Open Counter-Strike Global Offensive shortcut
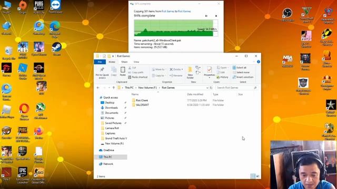This screenshot has width=337, height=189. click(39, 175)
